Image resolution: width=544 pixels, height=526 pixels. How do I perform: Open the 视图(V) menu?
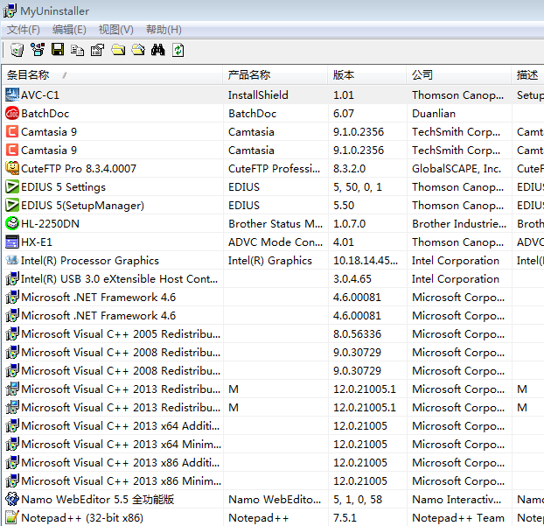[x=115, y=30]
